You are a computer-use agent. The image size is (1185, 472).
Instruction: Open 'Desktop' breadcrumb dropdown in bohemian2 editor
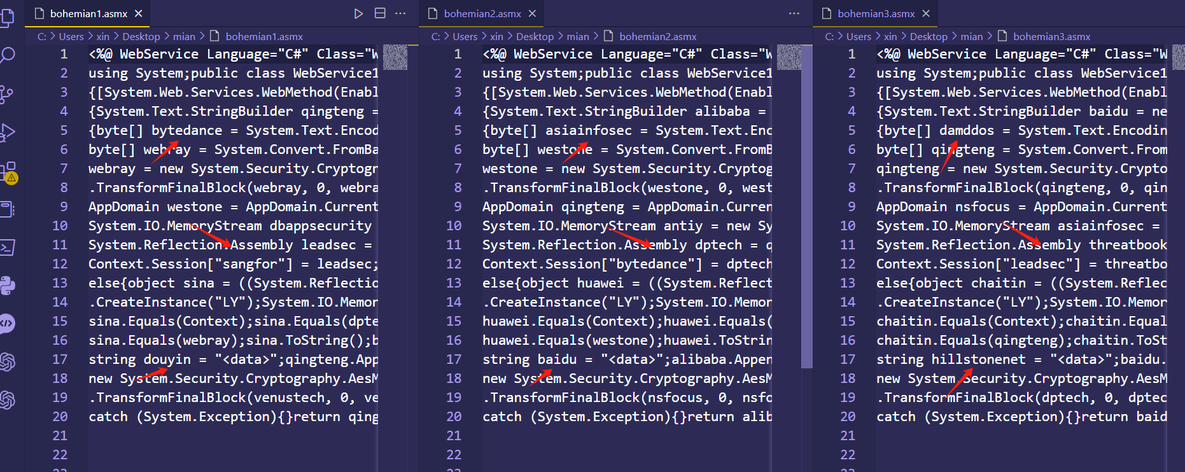point(535,37)
